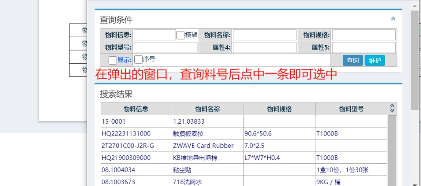Click the 属性5 input box
The width and height of the screenshot is (421, 186).
[363, 48]
